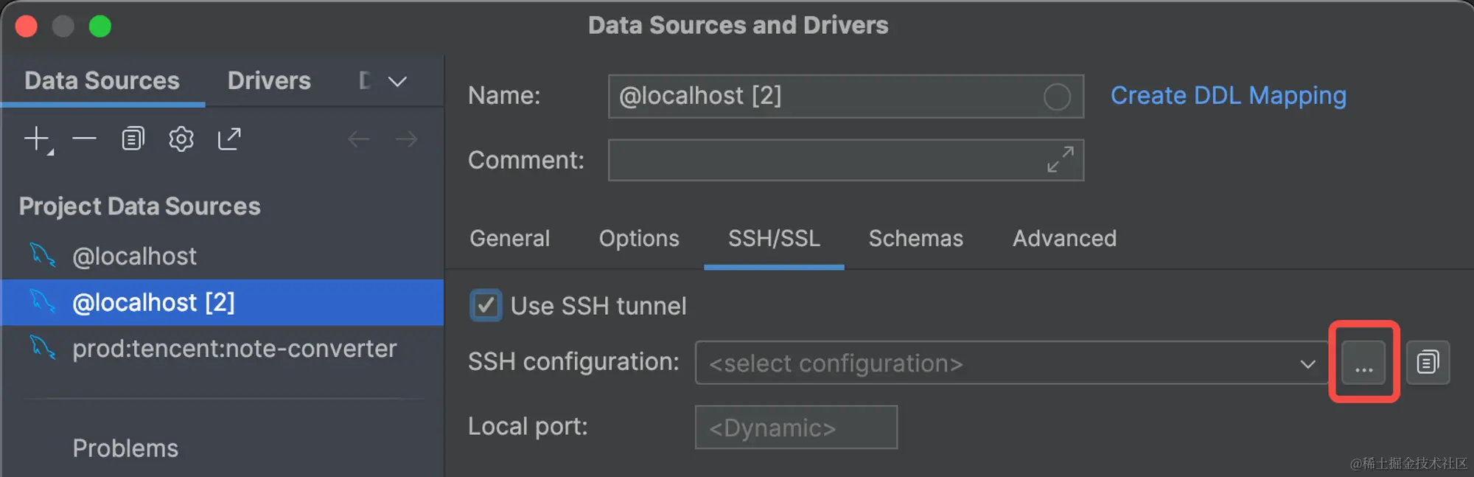Uncheck the Use SSH tunnel checkbox

tap(486, 305)
